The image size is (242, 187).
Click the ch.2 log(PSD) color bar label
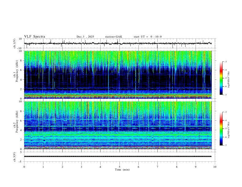click(229, 130)
